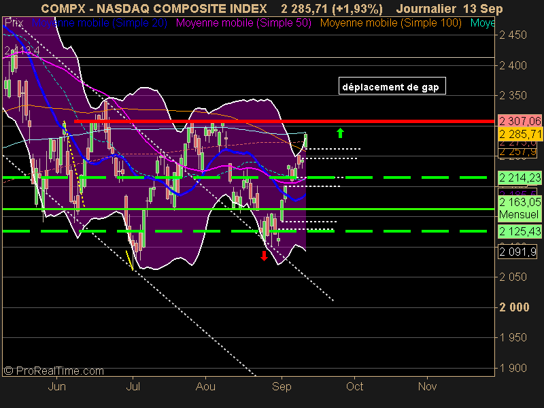This screenshot has width=544, height=408.
Task: Click the 2 450 price axis value
Action: pyautogui.click(x=513, y=35)
